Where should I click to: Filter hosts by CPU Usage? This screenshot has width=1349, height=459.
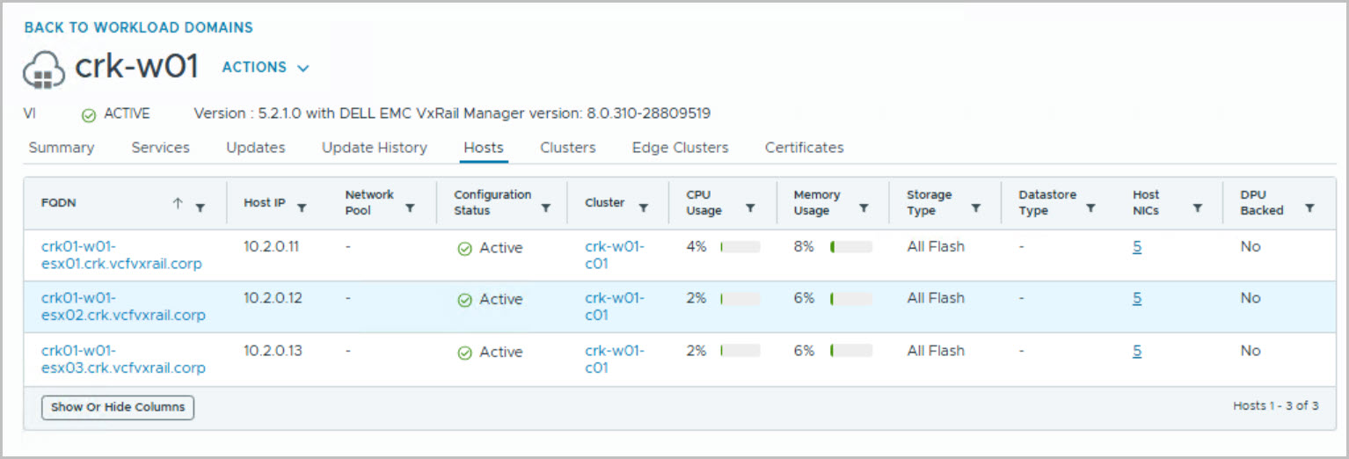tap(750, 208)
